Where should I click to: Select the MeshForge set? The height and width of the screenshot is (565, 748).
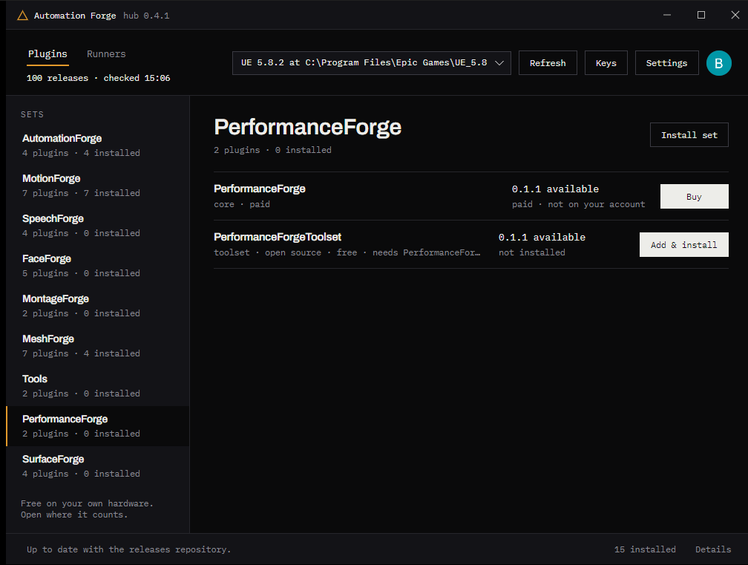point(98,346)
